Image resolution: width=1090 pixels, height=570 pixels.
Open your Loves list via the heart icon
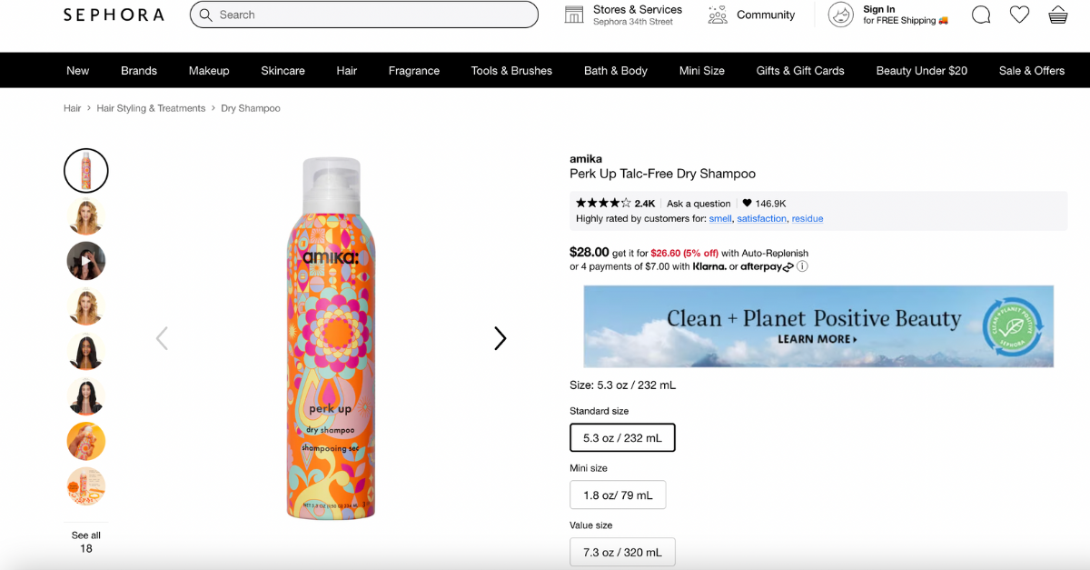(1019, 15)
